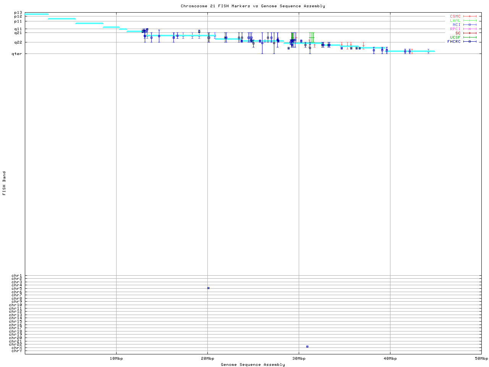This screenshot has height=367, width=489.
Task: Select the 10Mbp x-axis tick label
Action: (x=116, y=359)
